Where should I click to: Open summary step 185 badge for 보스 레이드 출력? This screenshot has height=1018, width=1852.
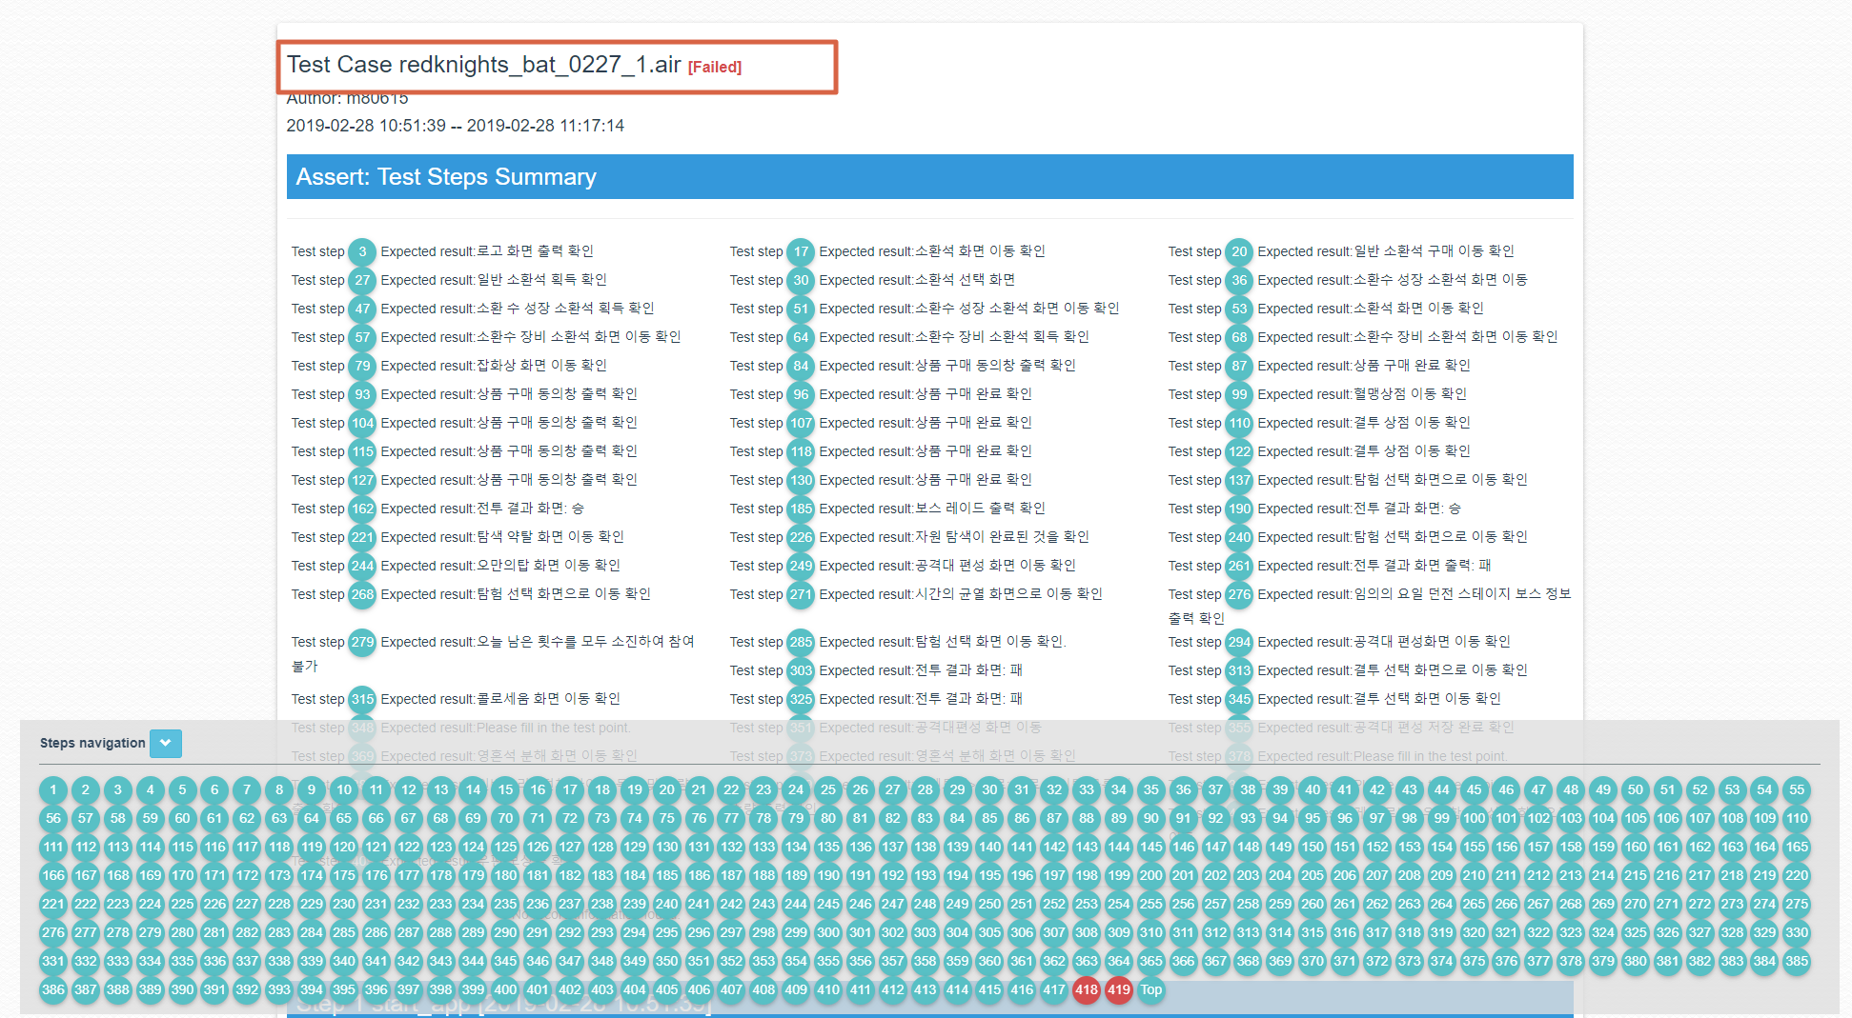(801, 509)
